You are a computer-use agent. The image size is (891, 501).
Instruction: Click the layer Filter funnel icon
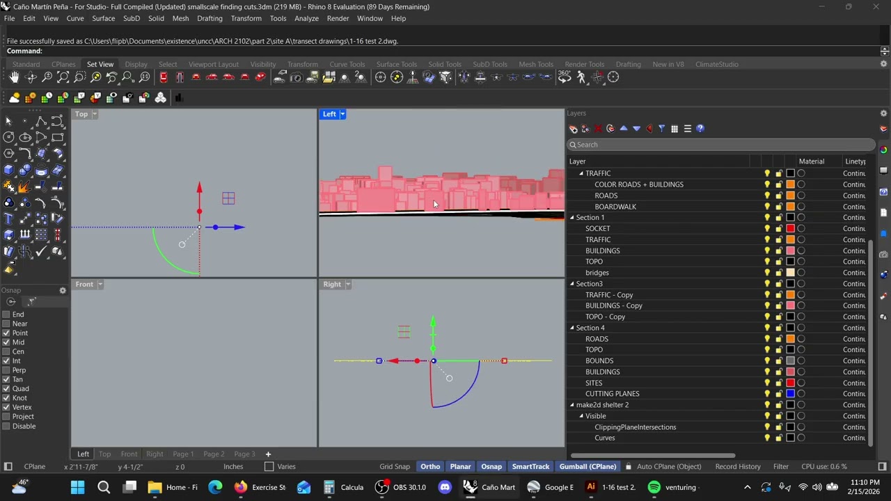(661, 129)
